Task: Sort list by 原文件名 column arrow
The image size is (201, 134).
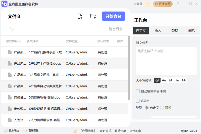Action: tap(20, 41)
